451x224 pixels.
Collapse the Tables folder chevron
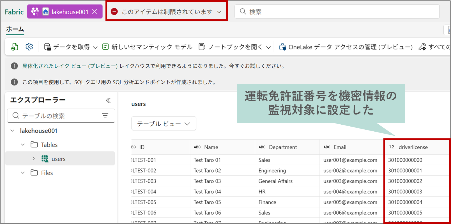click(23, 145)
